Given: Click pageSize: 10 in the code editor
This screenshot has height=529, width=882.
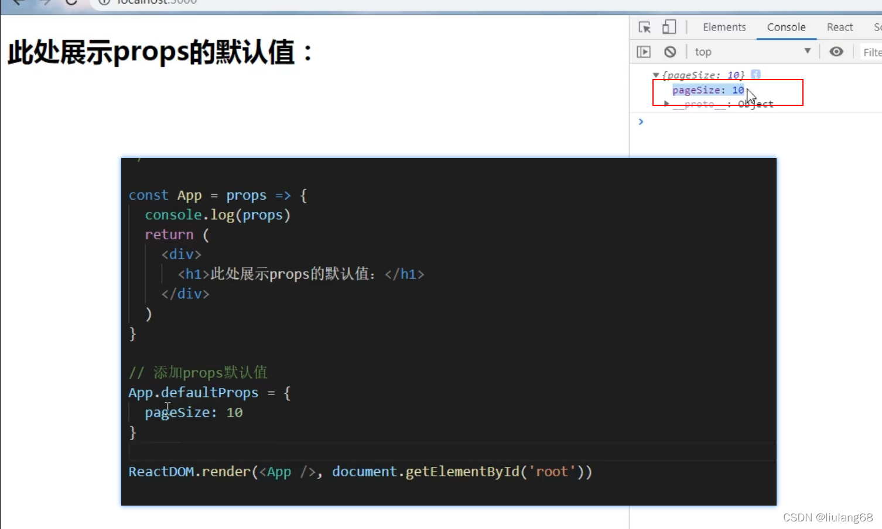Looking at the screenshot, I should (194, 413).
